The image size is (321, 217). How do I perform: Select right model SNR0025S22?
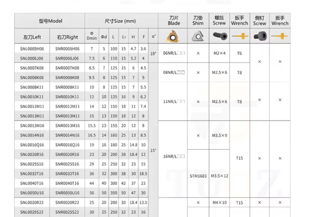[x=67, y=212]
